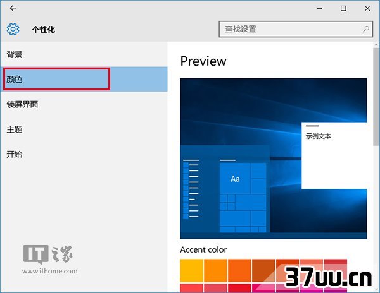The width and height of the screenshot is (380, 293).
Task: Maximize the settings window
Action: coord(343,8)
